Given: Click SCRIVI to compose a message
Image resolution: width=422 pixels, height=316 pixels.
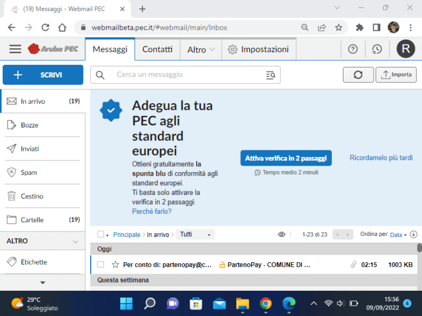Looking at the screenshot, I should [43, 75].
